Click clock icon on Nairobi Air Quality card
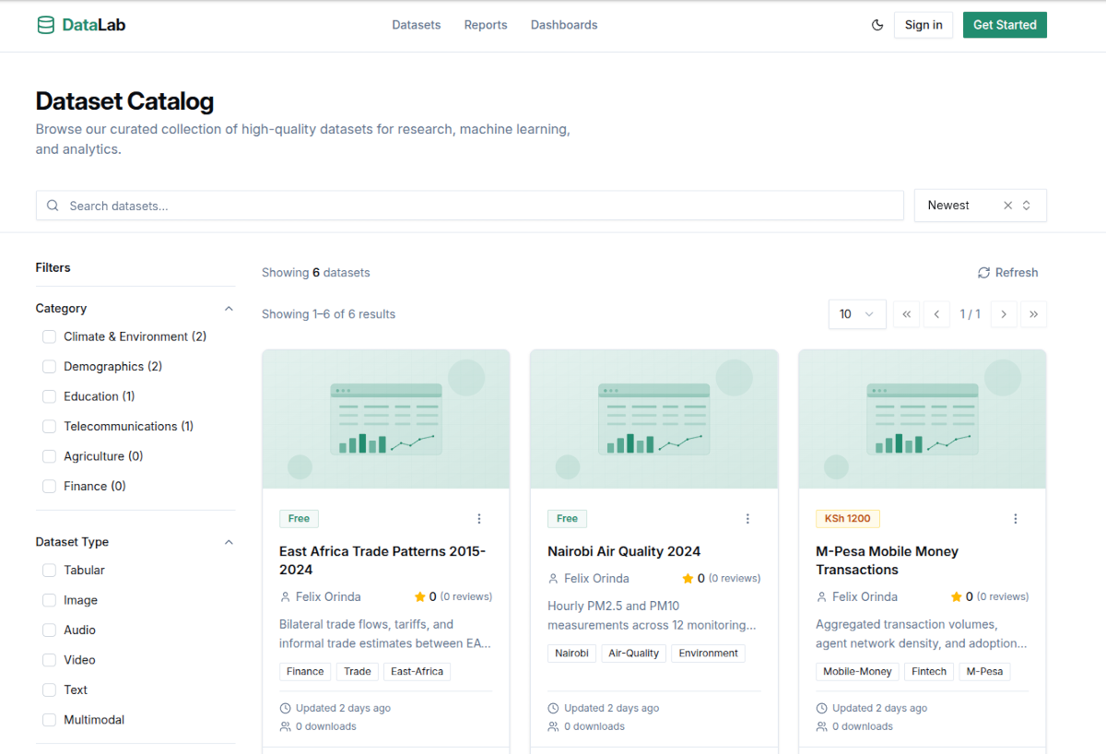 pyautogui.click(x=553, y=709)
